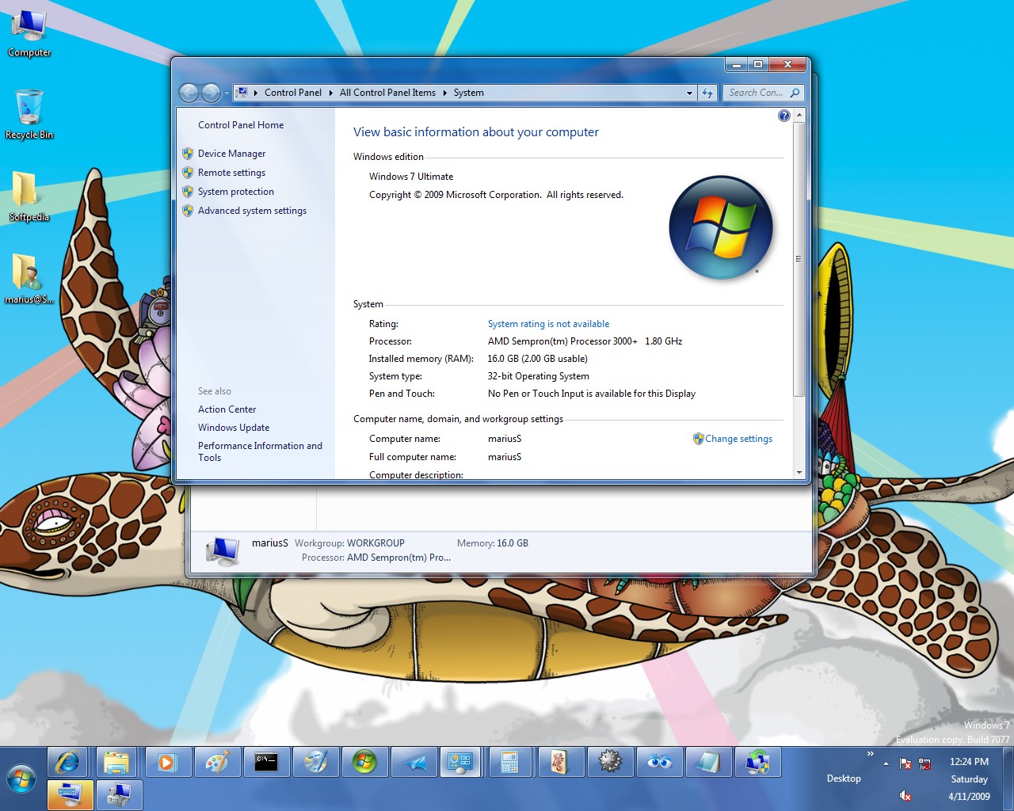Open Device Manager link

click(231, 154)
